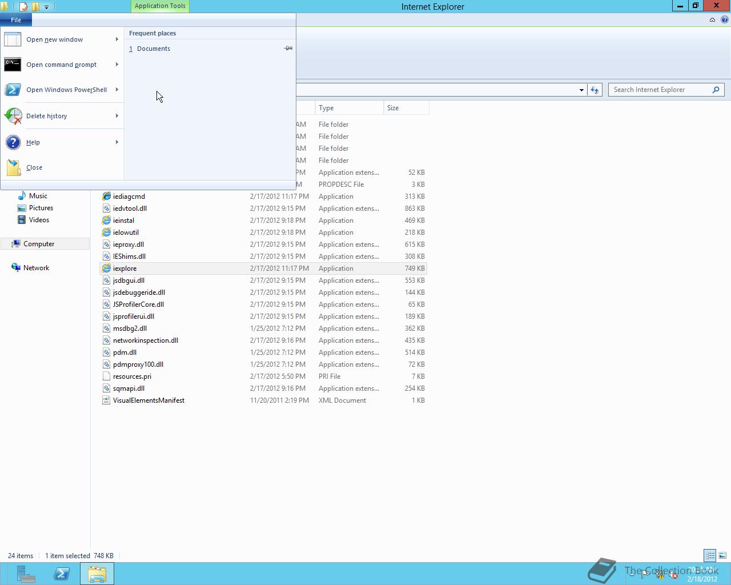Sort by the Size column header
This screenshot has width=731, height=585.
coord(406,108)
